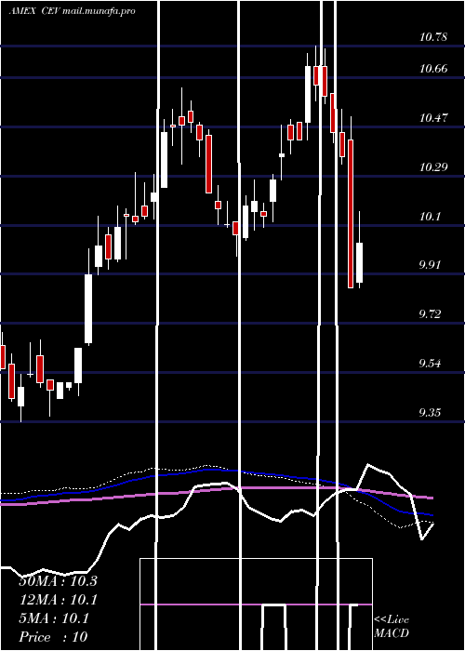
Task: Click the 9.91 price axis label
Action: click(430, 265)
